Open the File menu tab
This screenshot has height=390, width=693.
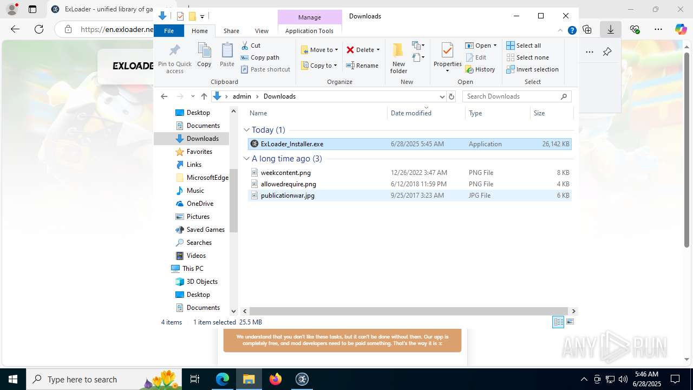pyautogui.click(x=169, y=31)
